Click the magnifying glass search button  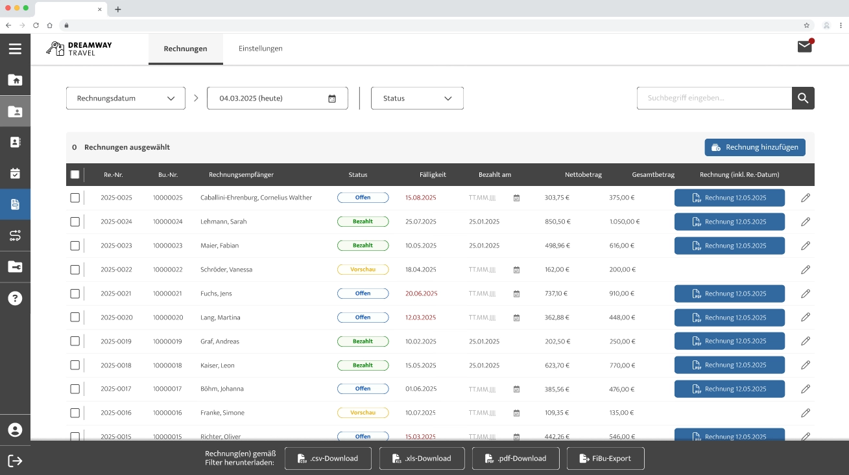click(803, 98)
